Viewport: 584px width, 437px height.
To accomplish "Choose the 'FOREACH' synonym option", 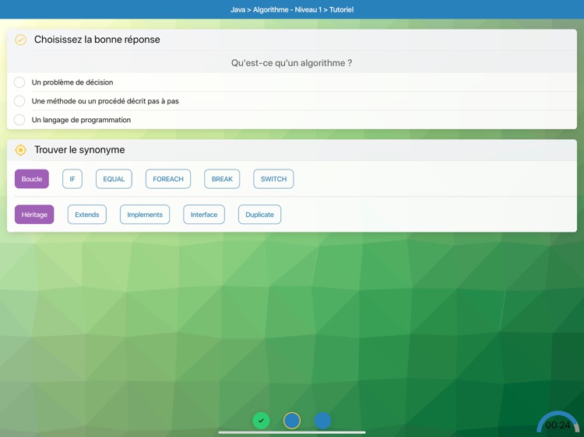I will (x=168, y=179).
